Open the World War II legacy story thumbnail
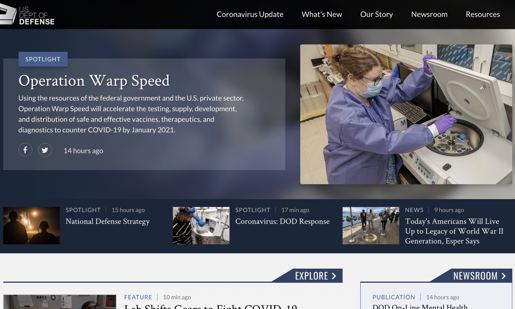Image resolution: width=515 pixels, height=309 pixels. [x=371, y=226]
